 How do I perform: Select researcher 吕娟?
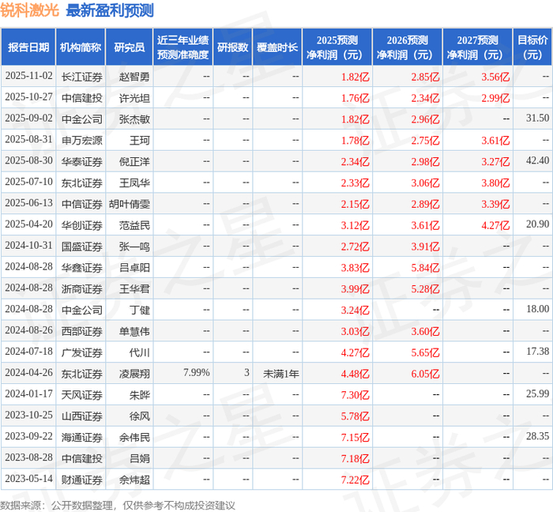[x=140, y=458]
